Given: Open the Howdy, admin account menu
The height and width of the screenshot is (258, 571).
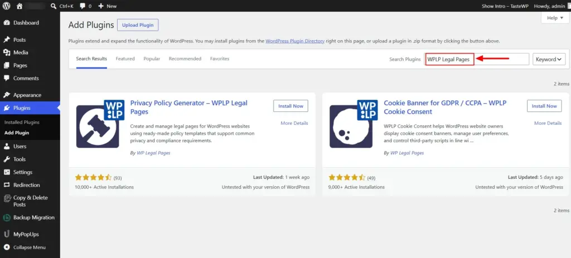Looking at the screenshot, I should tap(549, 6).
